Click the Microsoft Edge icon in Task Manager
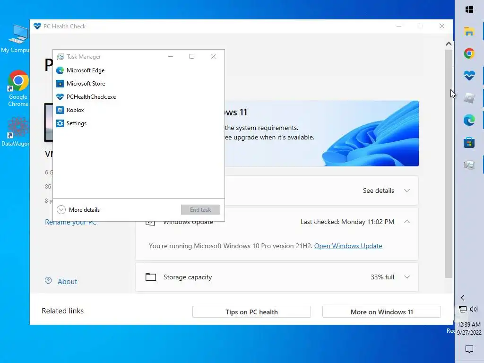This screenshot has width=484, height=363. 60,70
